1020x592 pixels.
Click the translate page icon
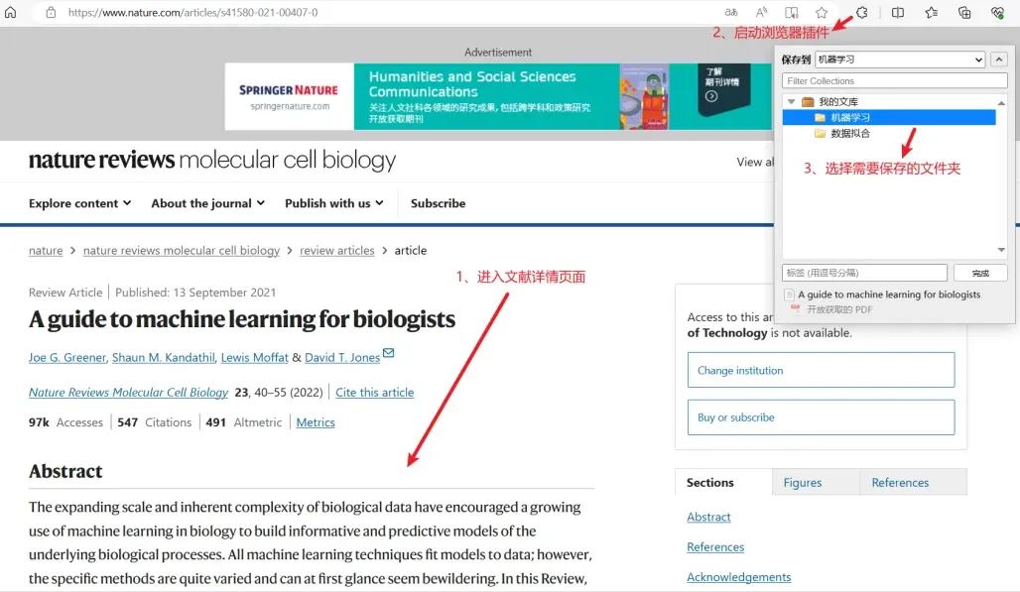[731, 13]
